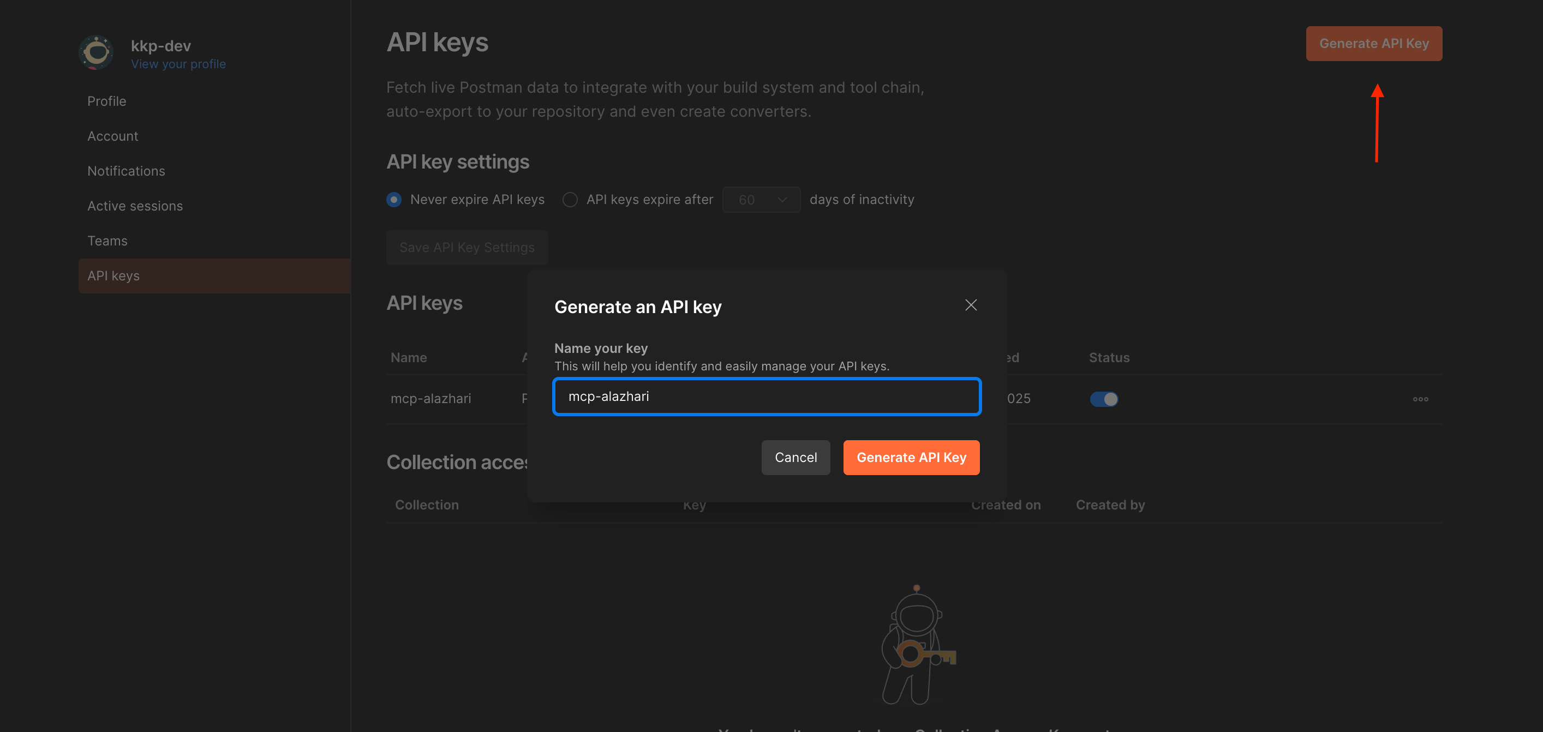Open the 60 days inactivity dropdown
This screenshot has height=732, width=1543.
(761, 200)
